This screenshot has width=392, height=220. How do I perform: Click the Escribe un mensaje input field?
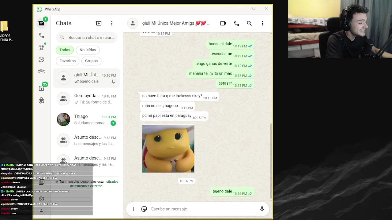[x=202, y=209]
